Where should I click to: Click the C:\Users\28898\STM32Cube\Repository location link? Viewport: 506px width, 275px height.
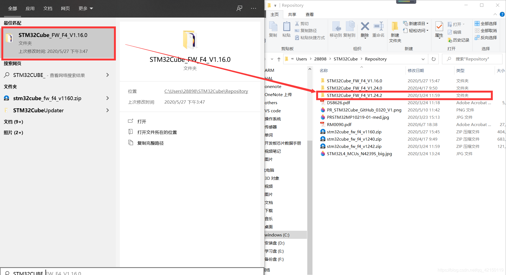pos(206,91)
